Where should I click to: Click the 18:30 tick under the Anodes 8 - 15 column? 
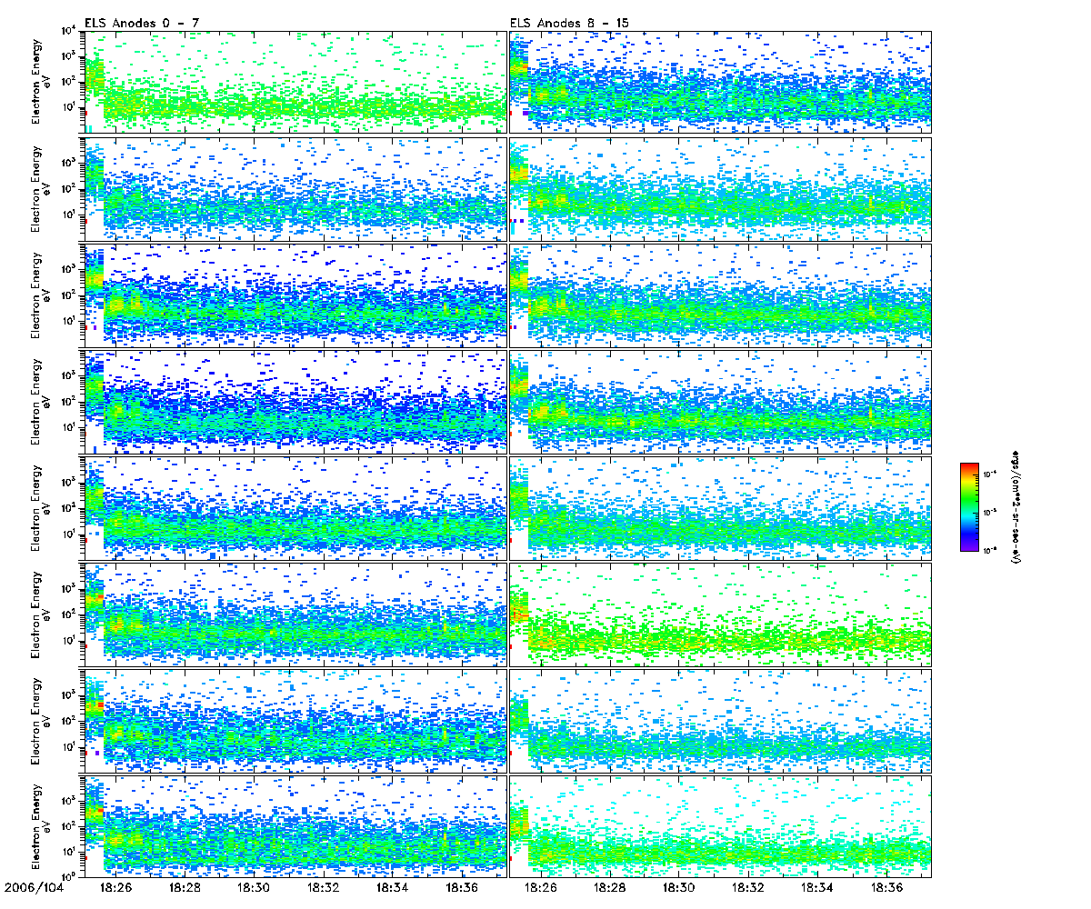point(680,886)
